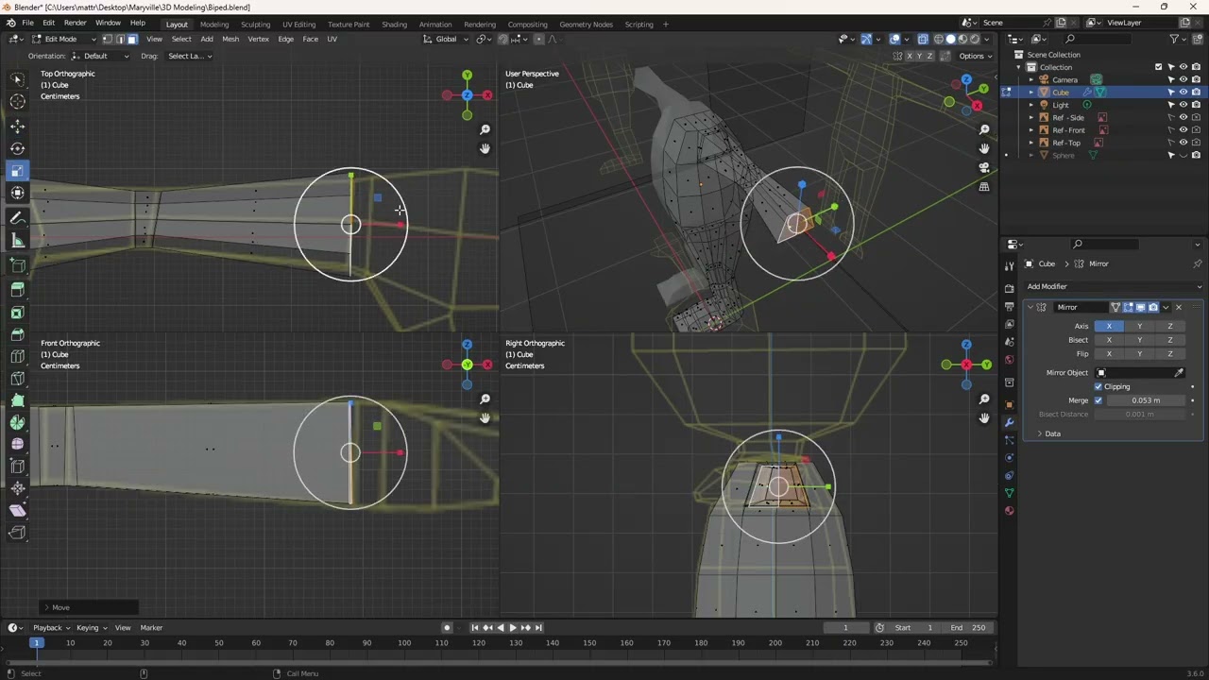The height and width of the screenshot is (680, 1209).
Task: Open the Render menu
Action: (x=75, y=23)
